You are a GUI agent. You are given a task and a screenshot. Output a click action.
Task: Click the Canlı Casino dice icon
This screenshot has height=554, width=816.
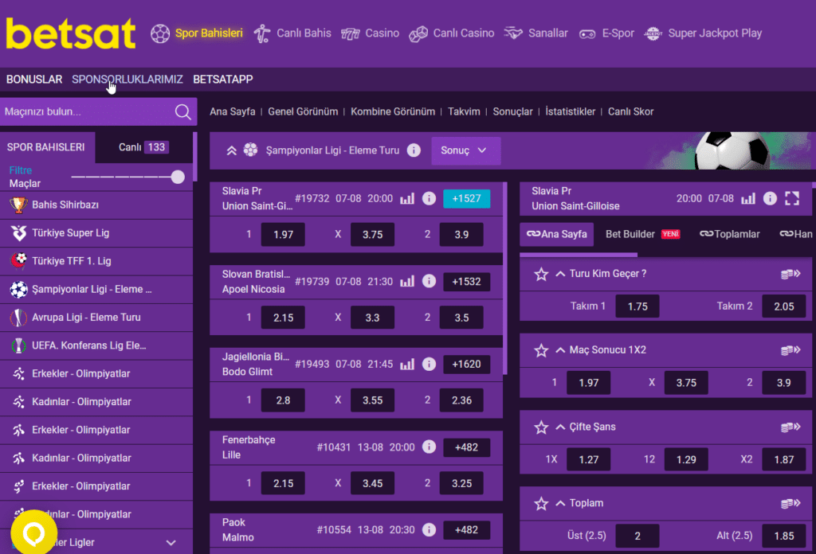coord(418,33)
